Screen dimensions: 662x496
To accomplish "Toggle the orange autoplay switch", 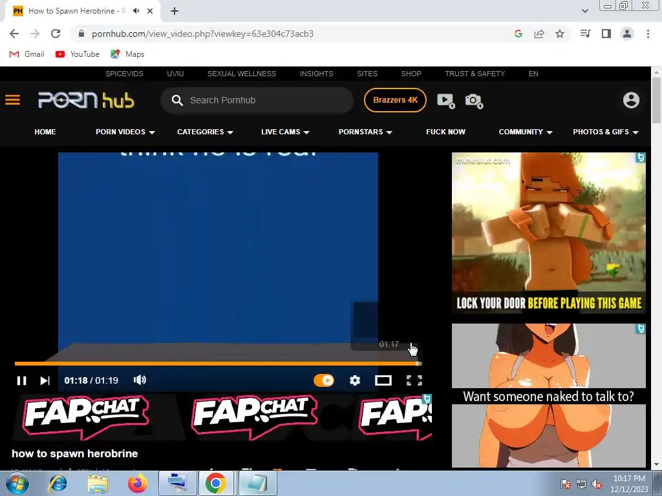I will click(324, 380).
